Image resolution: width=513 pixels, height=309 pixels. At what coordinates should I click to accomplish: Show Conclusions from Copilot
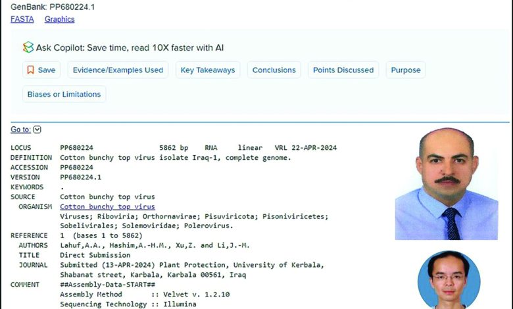coord(274,70)
